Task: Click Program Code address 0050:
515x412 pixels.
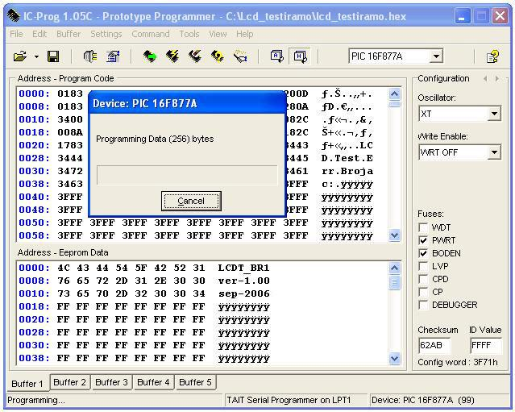Action: click(34, 223)
